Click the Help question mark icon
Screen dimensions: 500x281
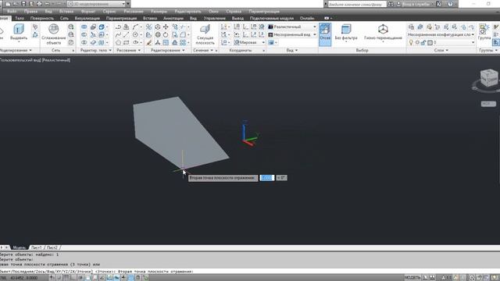[450, 4]
